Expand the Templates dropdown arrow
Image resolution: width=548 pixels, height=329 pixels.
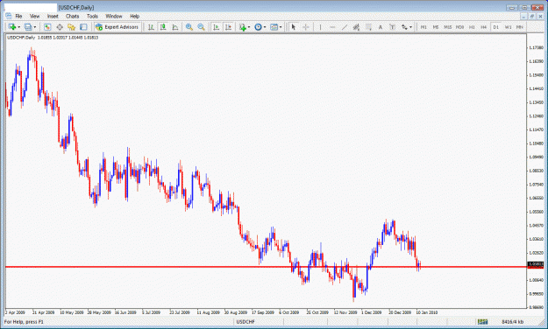(281, 27)
